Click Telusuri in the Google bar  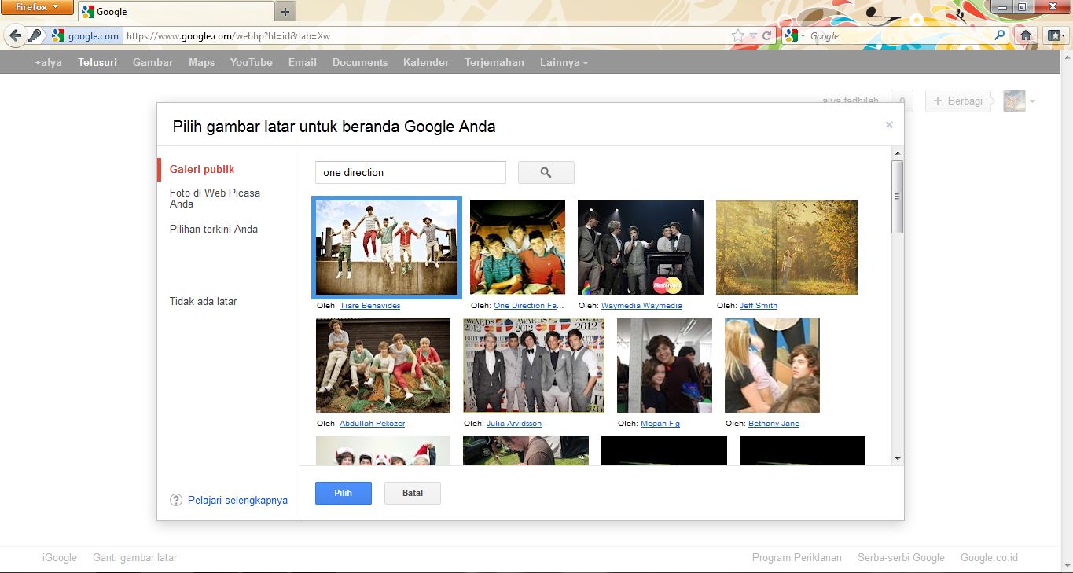pos(97,62)
